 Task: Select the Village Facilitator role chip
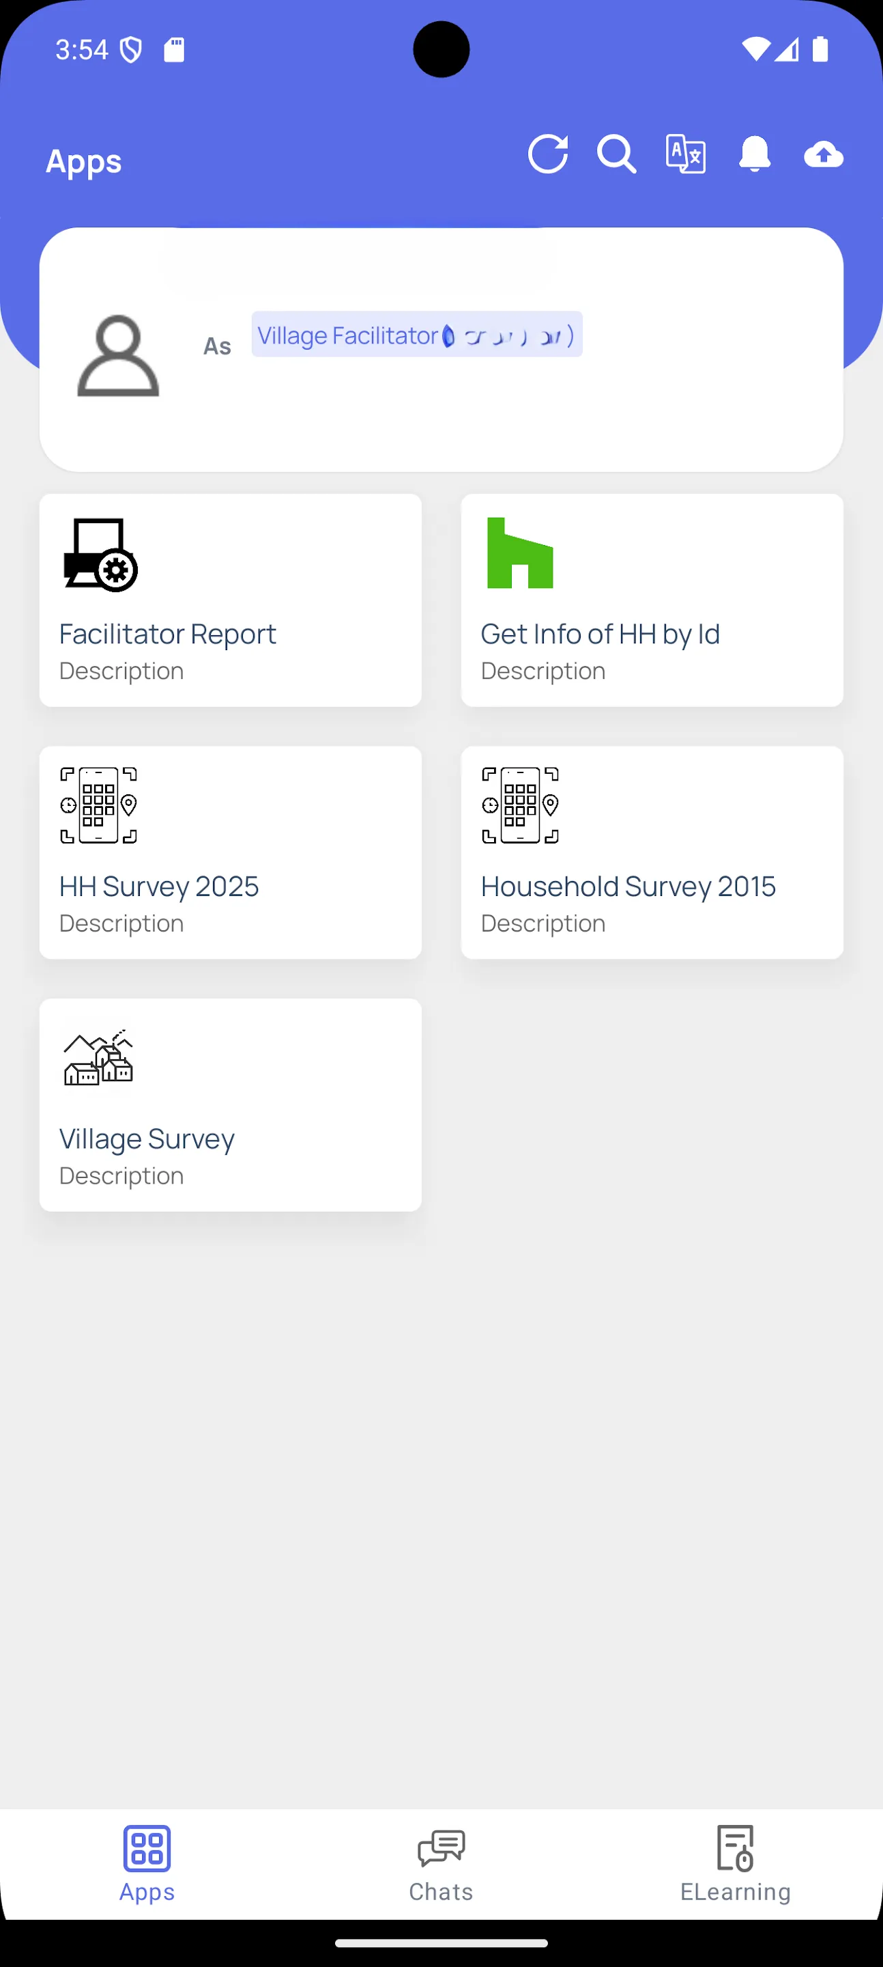coord(417,335)
